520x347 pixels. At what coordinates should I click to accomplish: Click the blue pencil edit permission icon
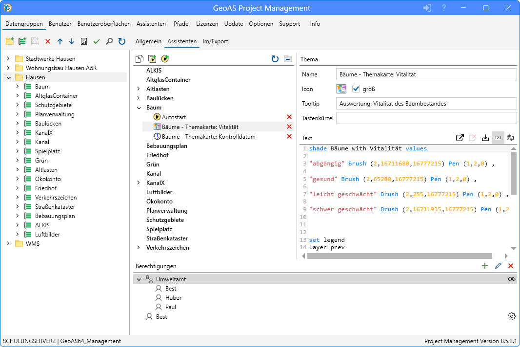pos(498,266)
